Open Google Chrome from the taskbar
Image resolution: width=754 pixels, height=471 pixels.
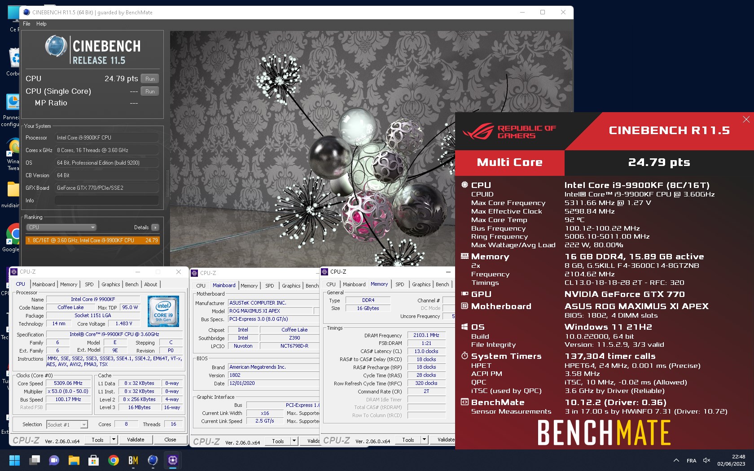tap(114, 460)
